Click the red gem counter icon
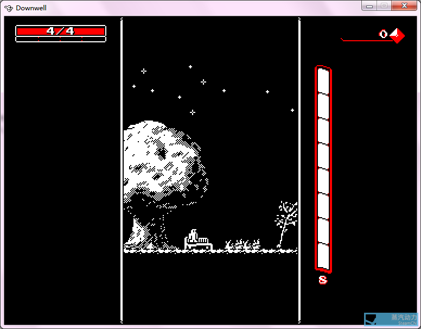The width and height of the screenshot is (421, 329). click(397, 35)
